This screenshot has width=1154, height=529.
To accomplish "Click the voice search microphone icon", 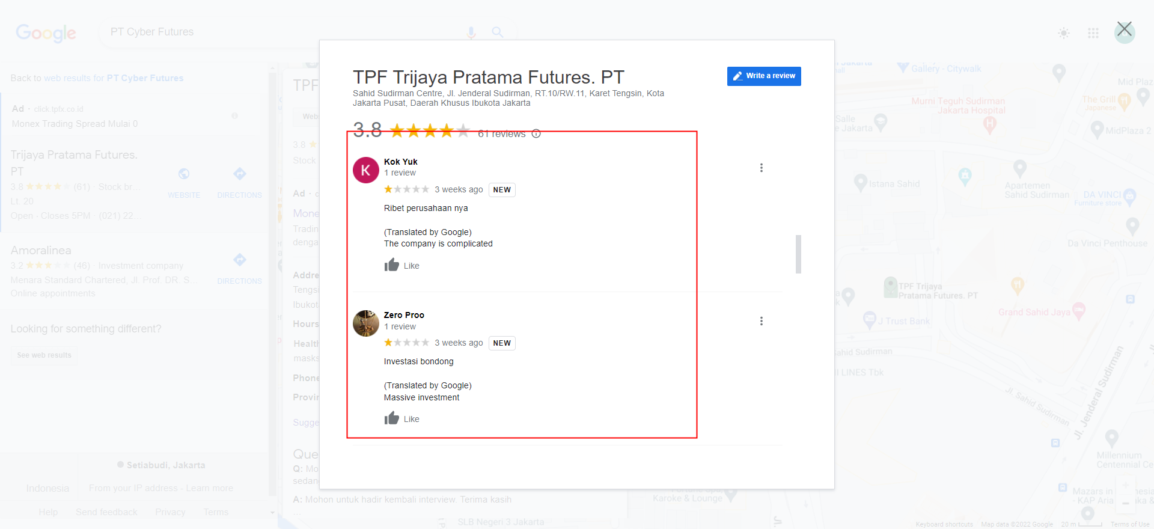I will click(471, 32).
